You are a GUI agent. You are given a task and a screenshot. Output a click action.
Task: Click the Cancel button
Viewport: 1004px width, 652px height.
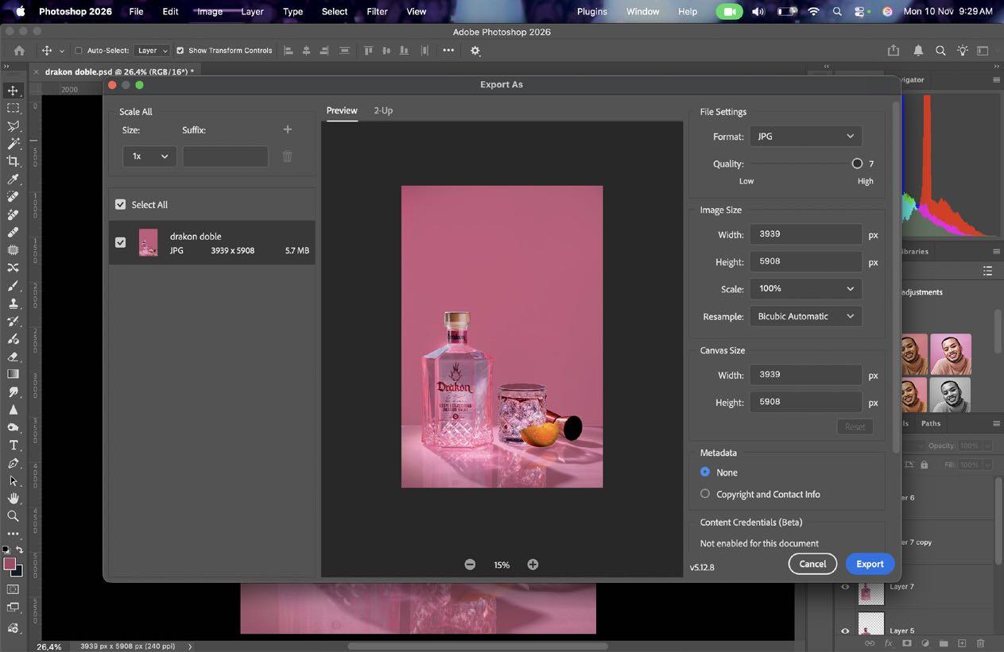click(x=812, y=564)
